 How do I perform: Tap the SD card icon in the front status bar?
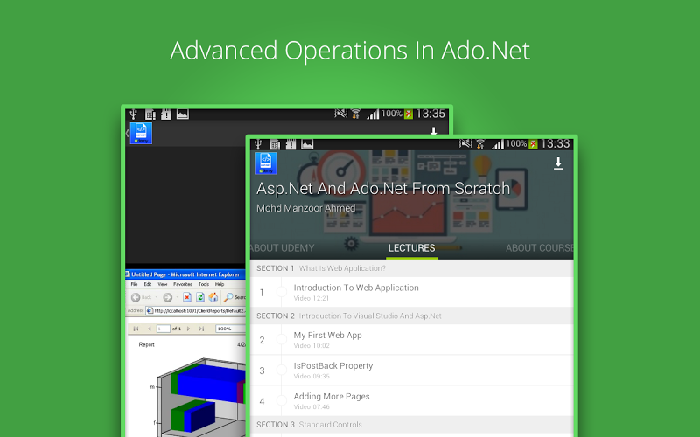[x=275, y=144]
